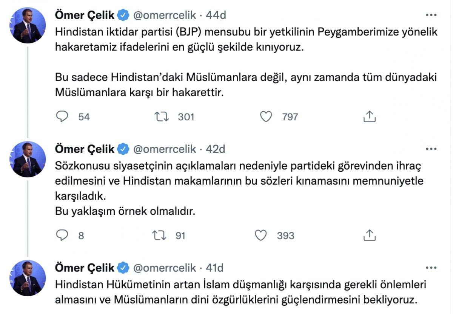
Task: Open the @omerrcelik profile handle link
Action: [164, 15]
